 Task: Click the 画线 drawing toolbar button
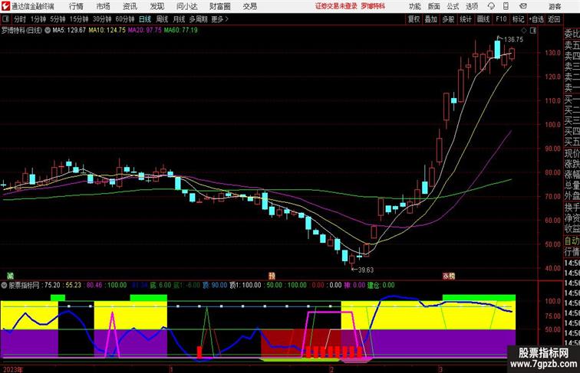(x=483, y=19)
